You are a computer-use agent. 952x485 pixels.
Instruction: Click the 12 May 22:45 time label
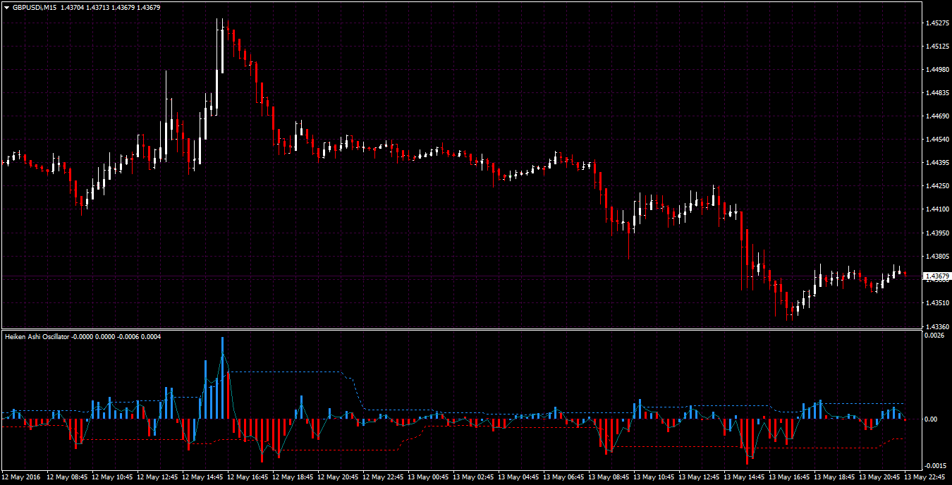(384, 477)
